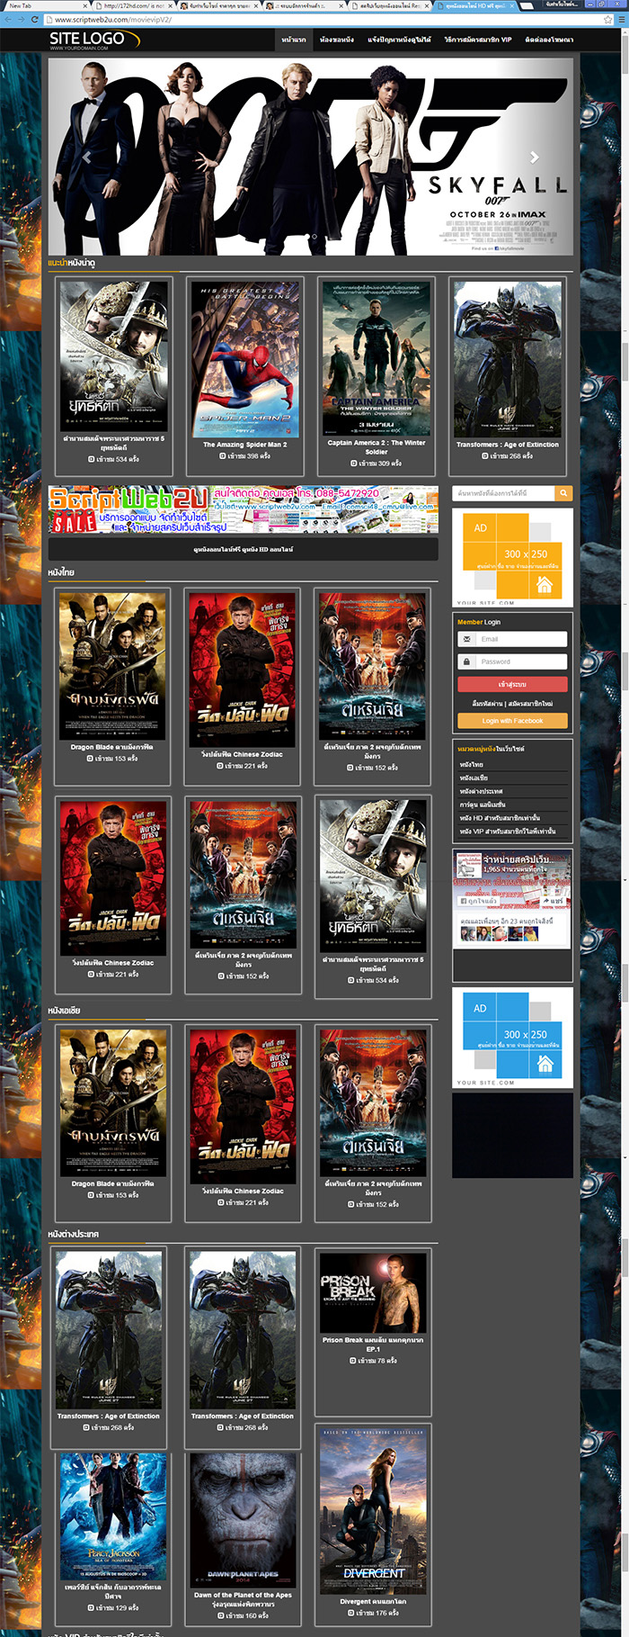
Task: Open the วิธีการสมัครสมาชิก VIP menu item
Action: pos(477,40)
